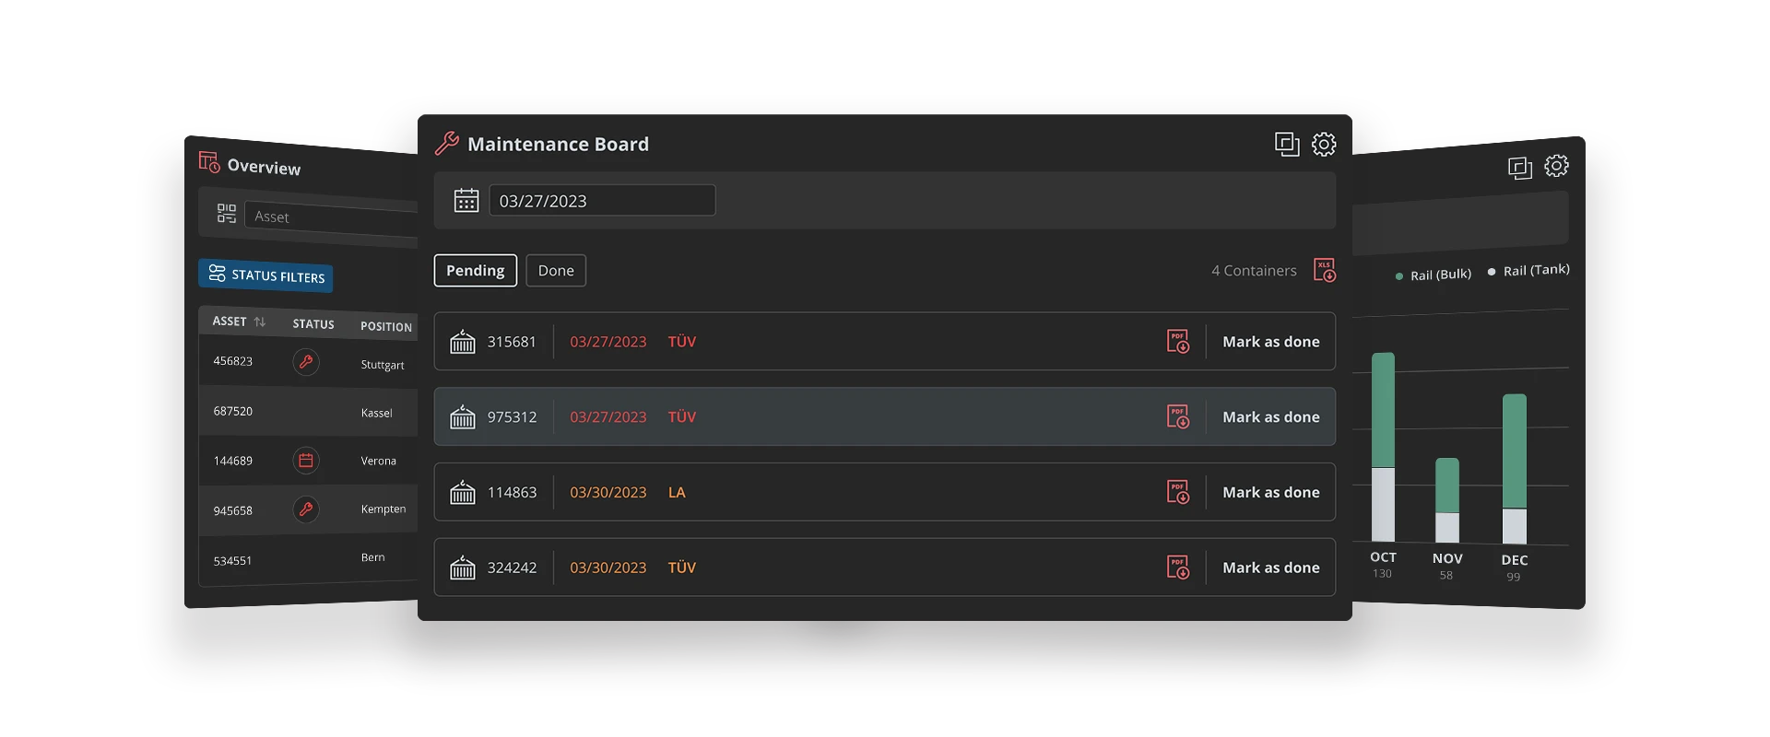Click wrench status icon for 945658
This screenshot has width=1770, height=737.
306,509
